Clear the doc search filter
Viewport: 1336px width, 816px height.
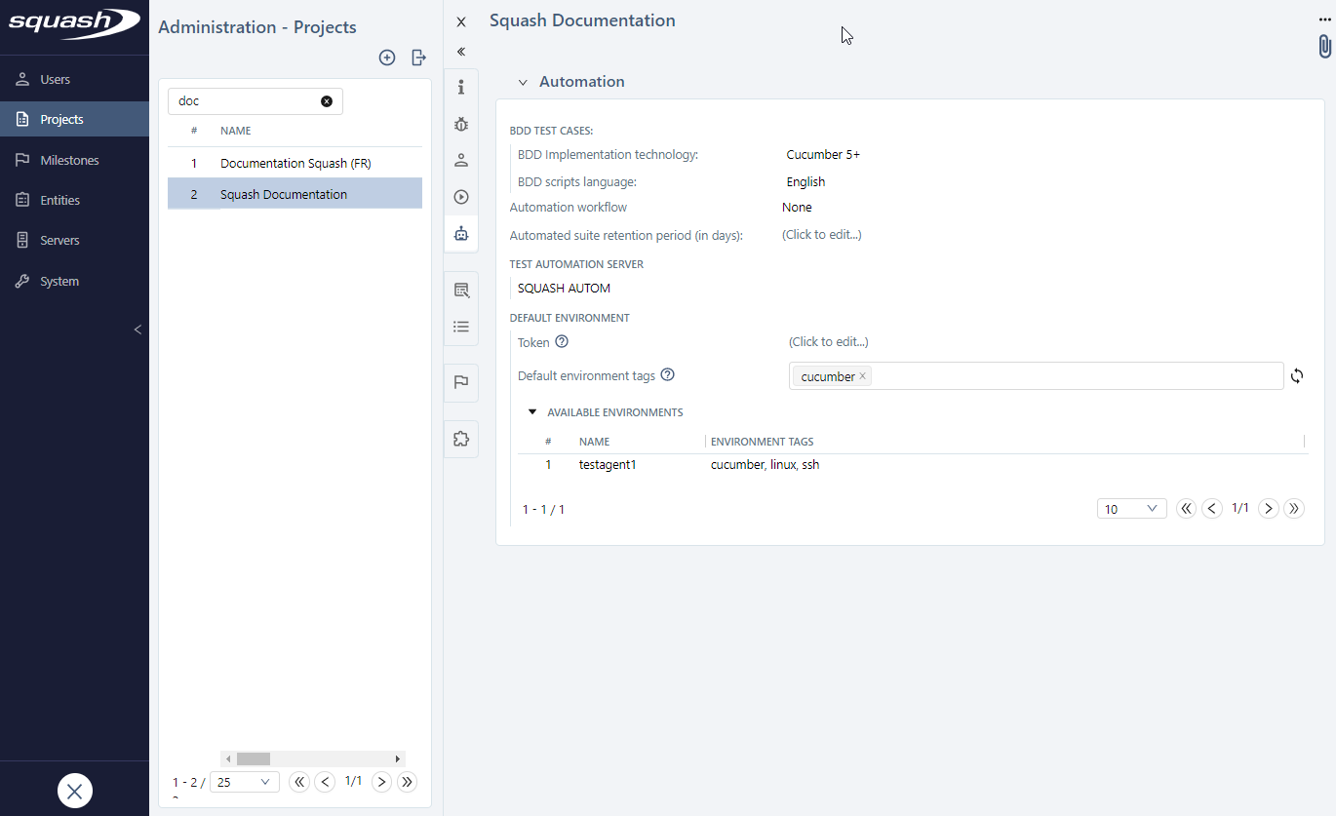pos(327,101)
